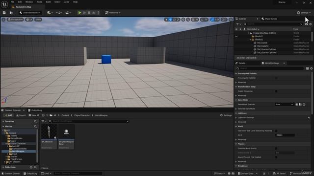Open the GameMode Override dropdown
Image resolution: width=314 pixels, height=176 pixels.
[284, 104]
